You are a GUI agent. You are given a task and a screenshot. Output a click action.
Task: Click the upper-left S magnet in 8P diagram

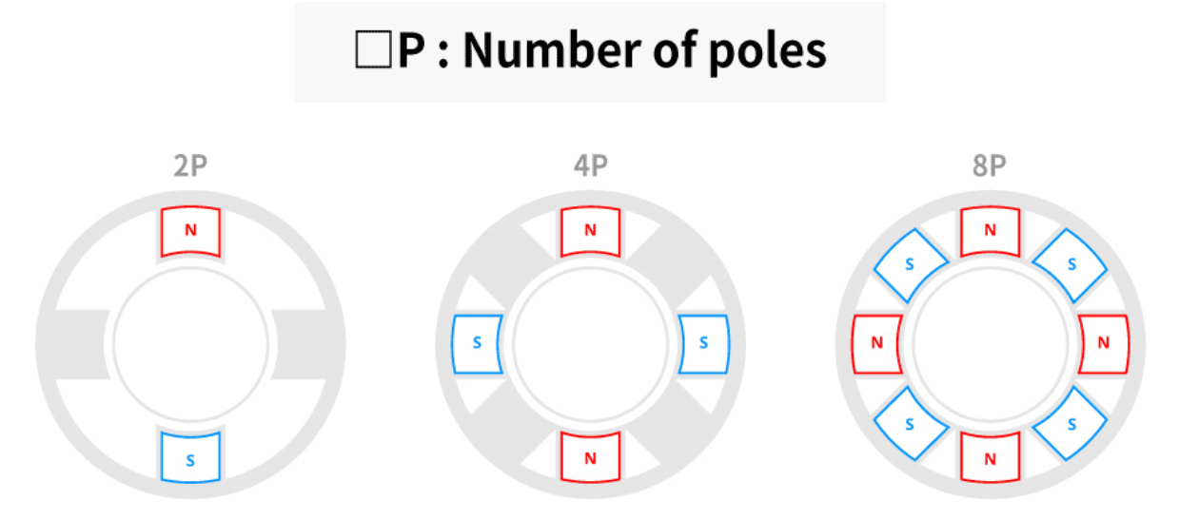click(x=910, y=263)
